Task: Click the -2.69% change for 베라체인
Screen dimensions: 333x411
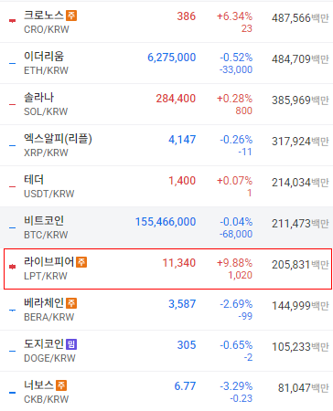Action: click(236, 304)
